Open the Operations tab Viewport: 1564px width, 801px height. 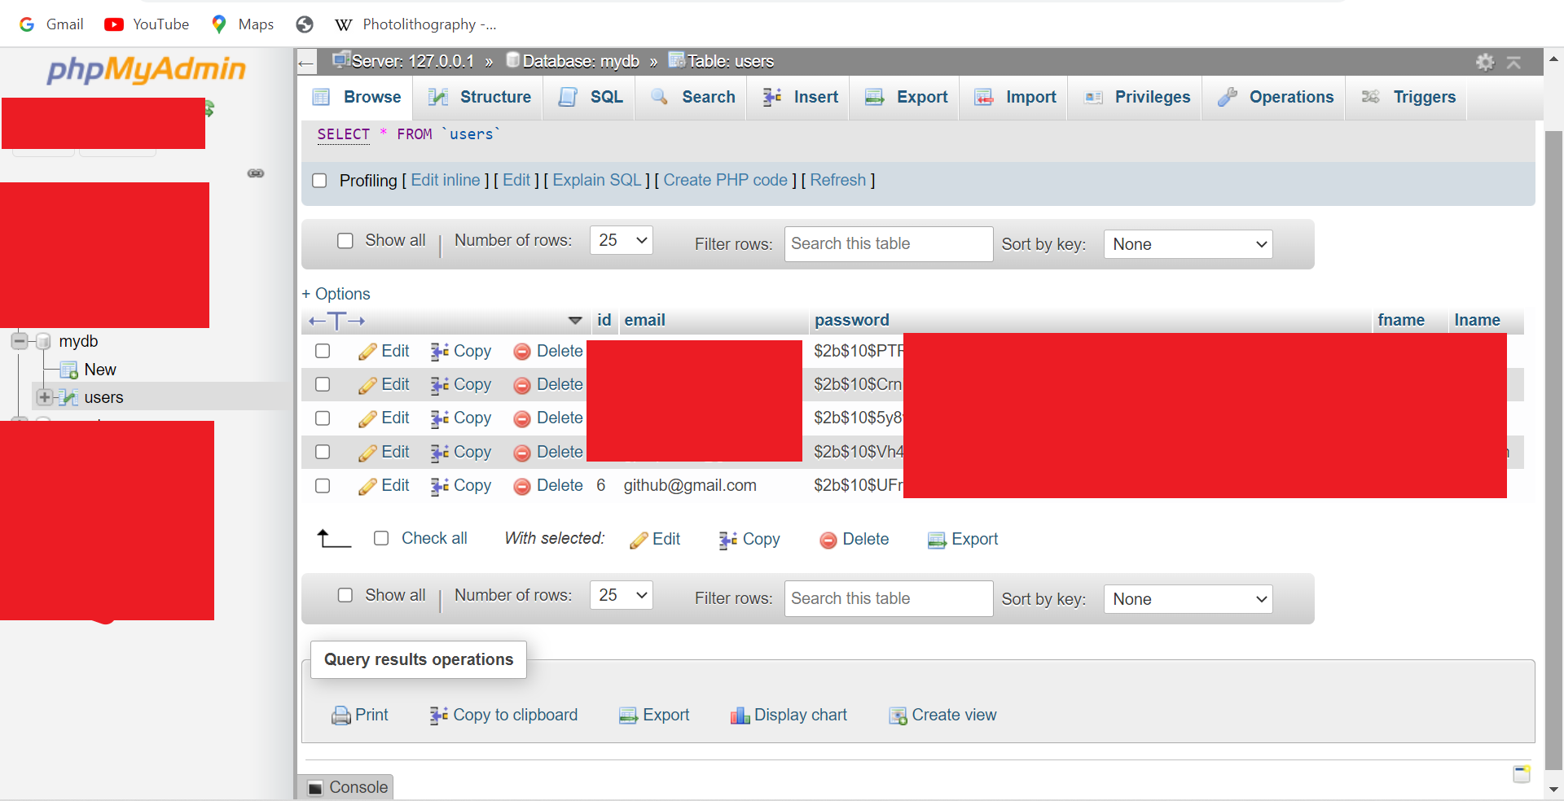[x=1276, y=97]
